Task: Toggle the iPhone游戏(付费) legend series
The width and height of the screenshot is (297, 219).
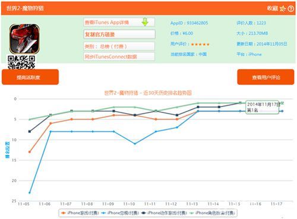Action: (80, 213)
